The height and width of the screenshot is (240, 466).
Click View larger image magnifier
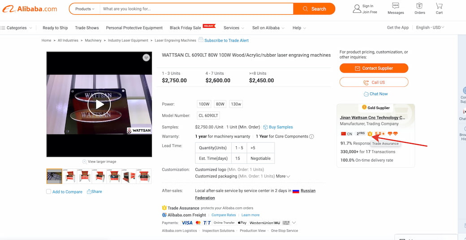click(x=85, y=162)
